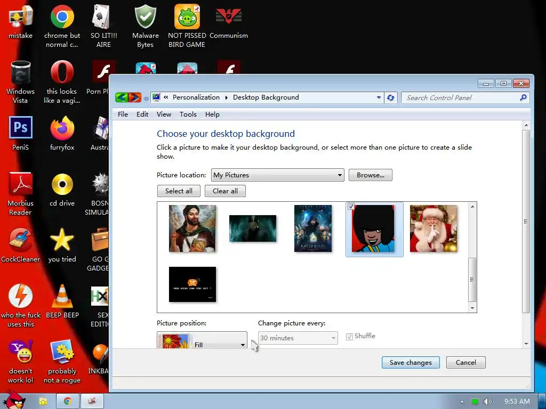The image size is (546, 409).
Task: Click the green network tray icon
Action: pos(475,402)
